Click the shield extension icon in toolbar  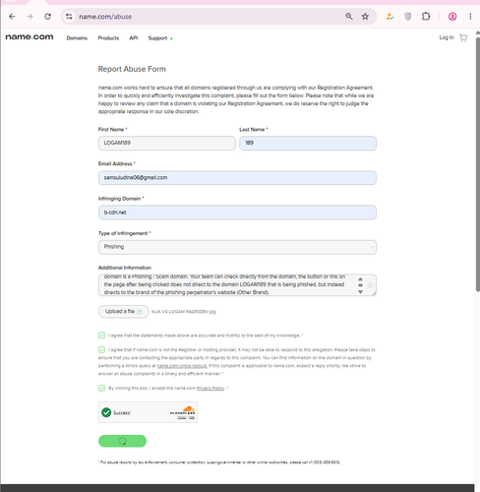pos(408,17)
